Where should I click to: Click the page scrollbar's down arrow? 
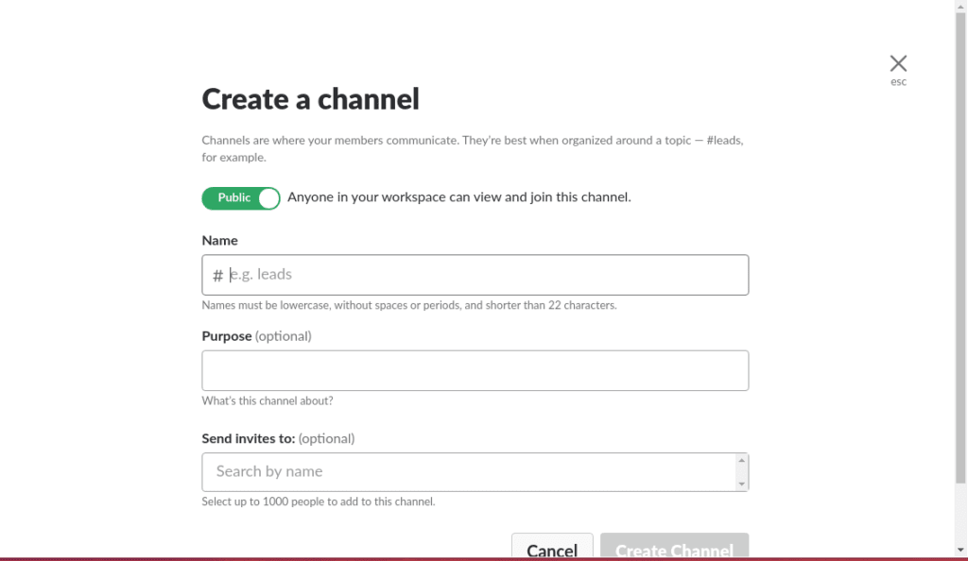click(x=960, y=550)
